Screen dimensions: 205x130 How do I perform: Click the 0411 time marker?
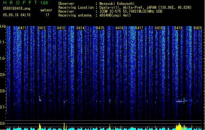[x=22, y=28]
